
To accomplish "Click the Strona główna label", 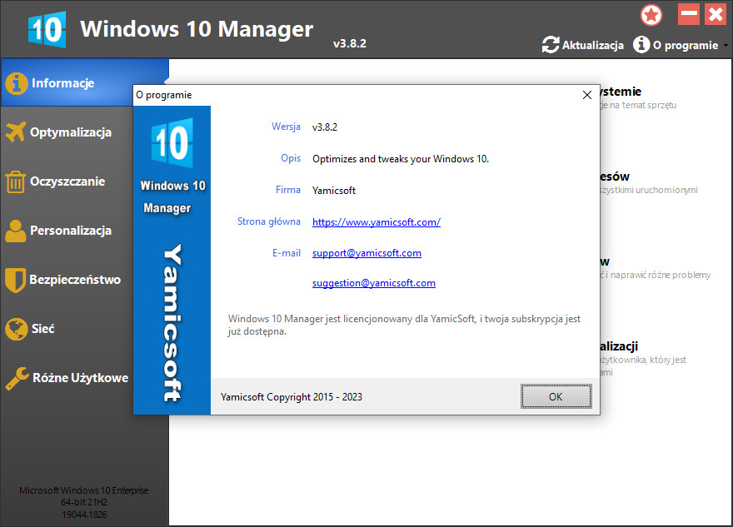I will pyautogui.click(x=269, y=221).
